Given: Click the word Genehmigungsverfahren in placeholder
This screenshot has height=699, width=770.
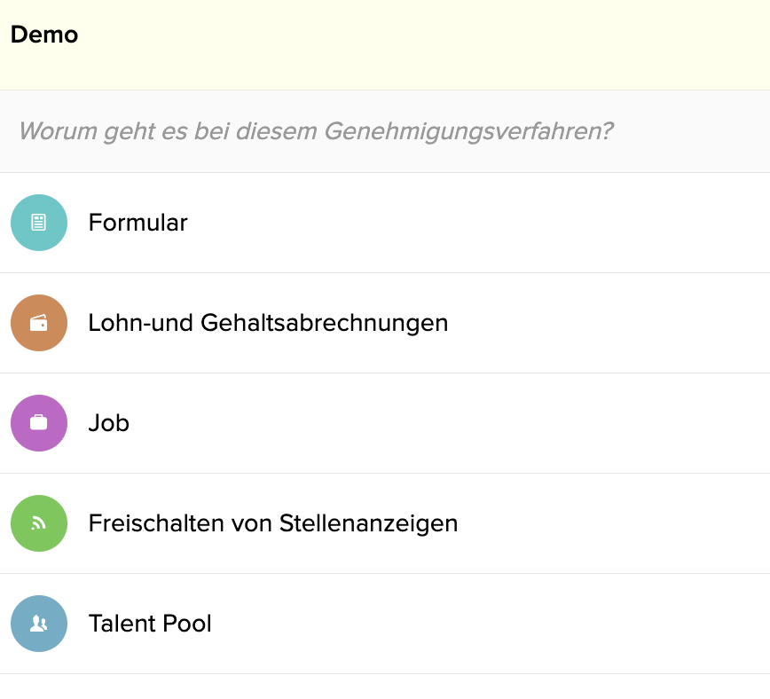Looking at the screenshot, I should (468, 131).
